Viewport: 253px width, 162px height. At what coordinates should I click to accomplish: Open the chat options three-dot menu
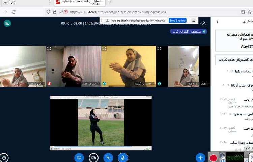217,21
